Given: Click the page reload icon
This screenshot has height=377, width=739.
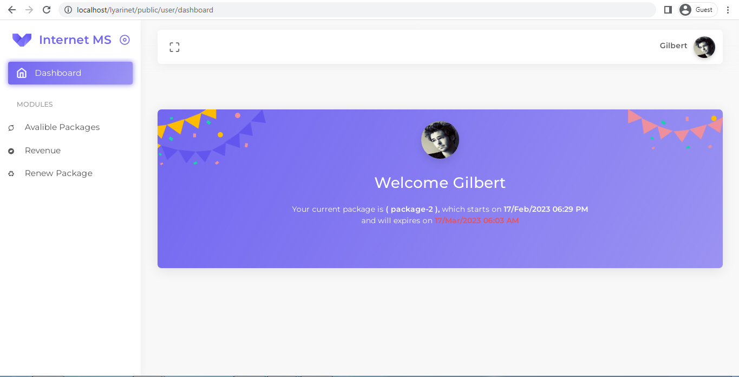Looking at the screenshot, I should click(47, 9).
